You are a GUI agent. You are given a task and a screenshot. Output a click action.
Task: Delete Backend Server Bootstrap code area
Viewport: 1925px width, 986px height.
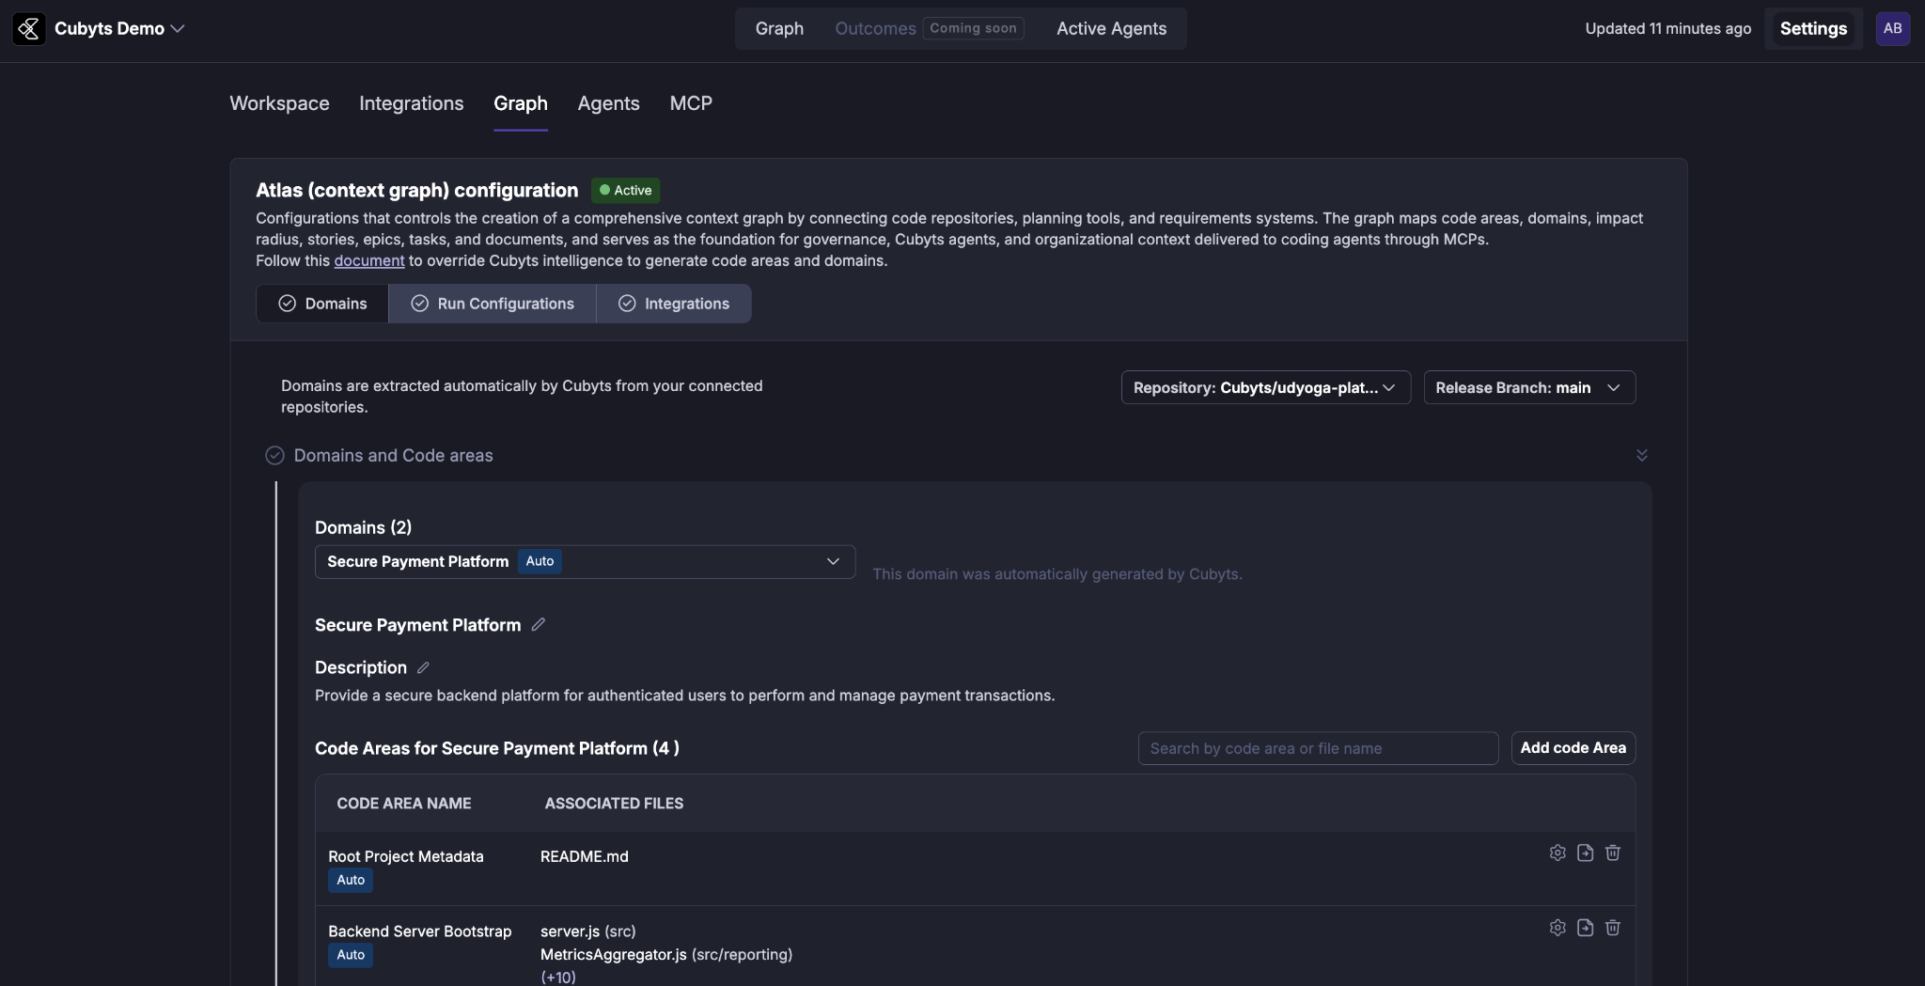pos(1613,928)
